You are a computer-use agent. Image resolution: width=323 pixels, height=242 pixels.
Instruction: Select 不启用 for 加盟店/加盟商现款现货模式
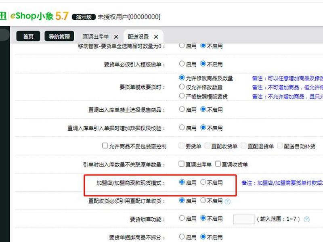pyautogui.click(x=203, y=182)
